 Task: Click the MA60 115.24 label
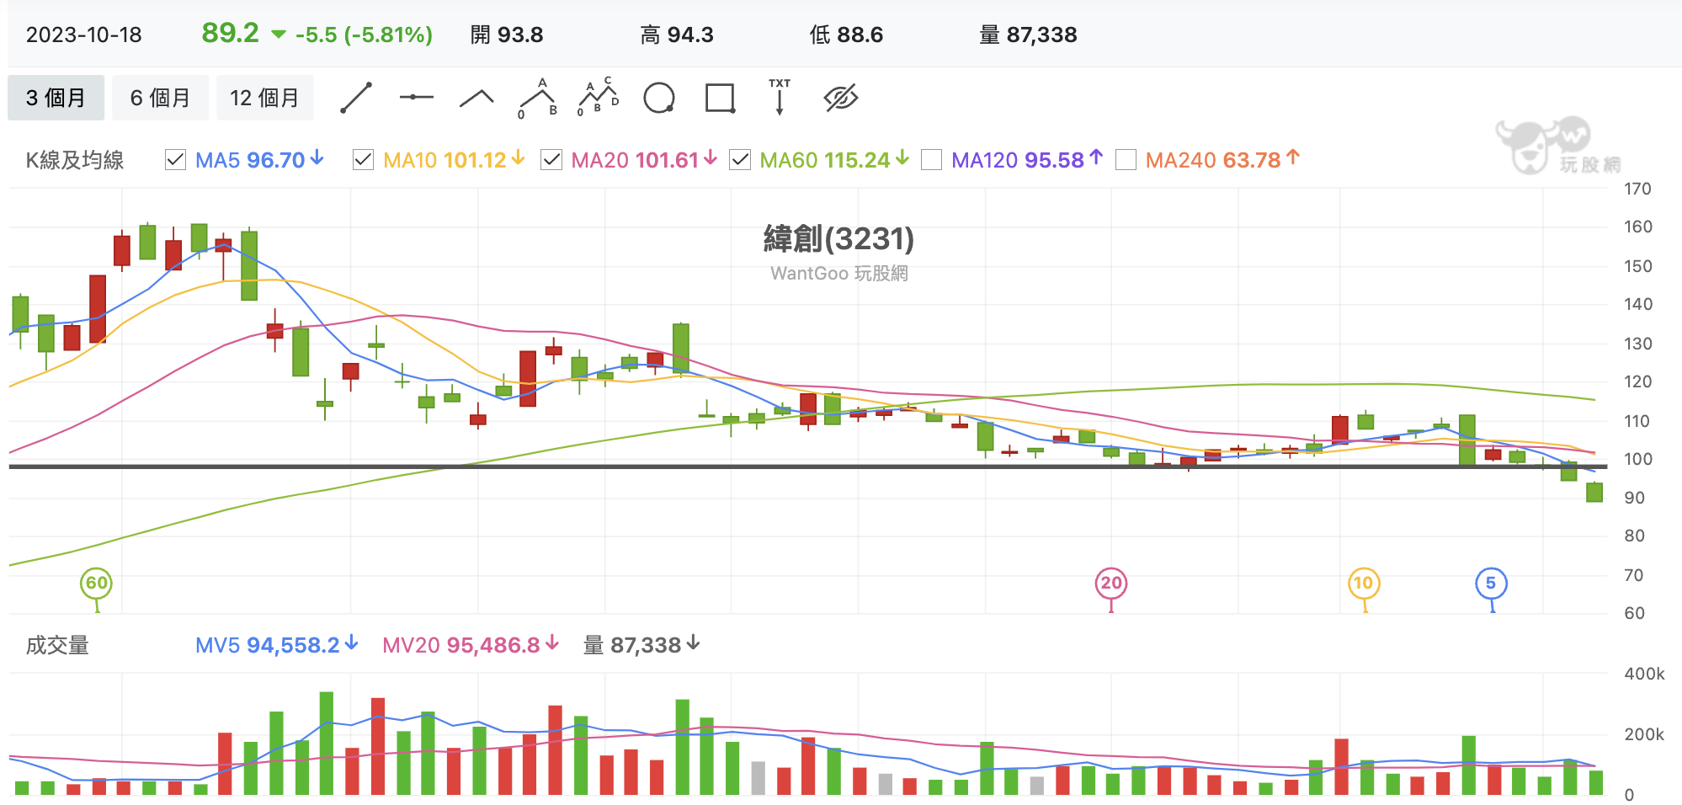(834, 160)
